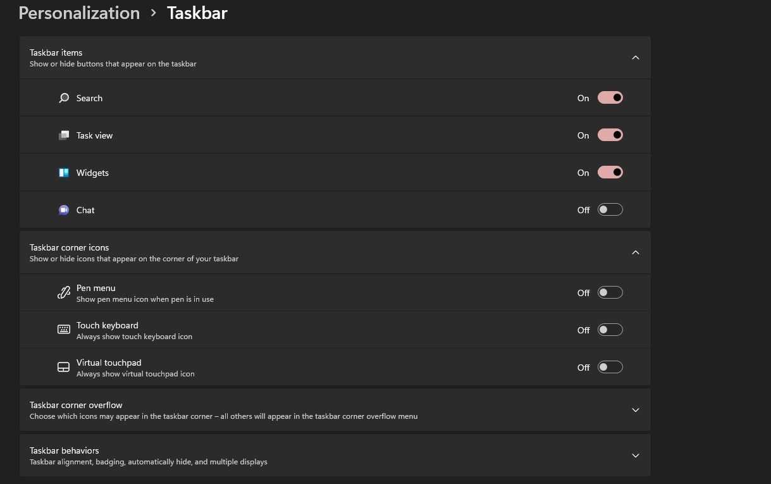Disable the Task view toggle
The width and height of the screenshot is (771, 484).
click(610, 135)
